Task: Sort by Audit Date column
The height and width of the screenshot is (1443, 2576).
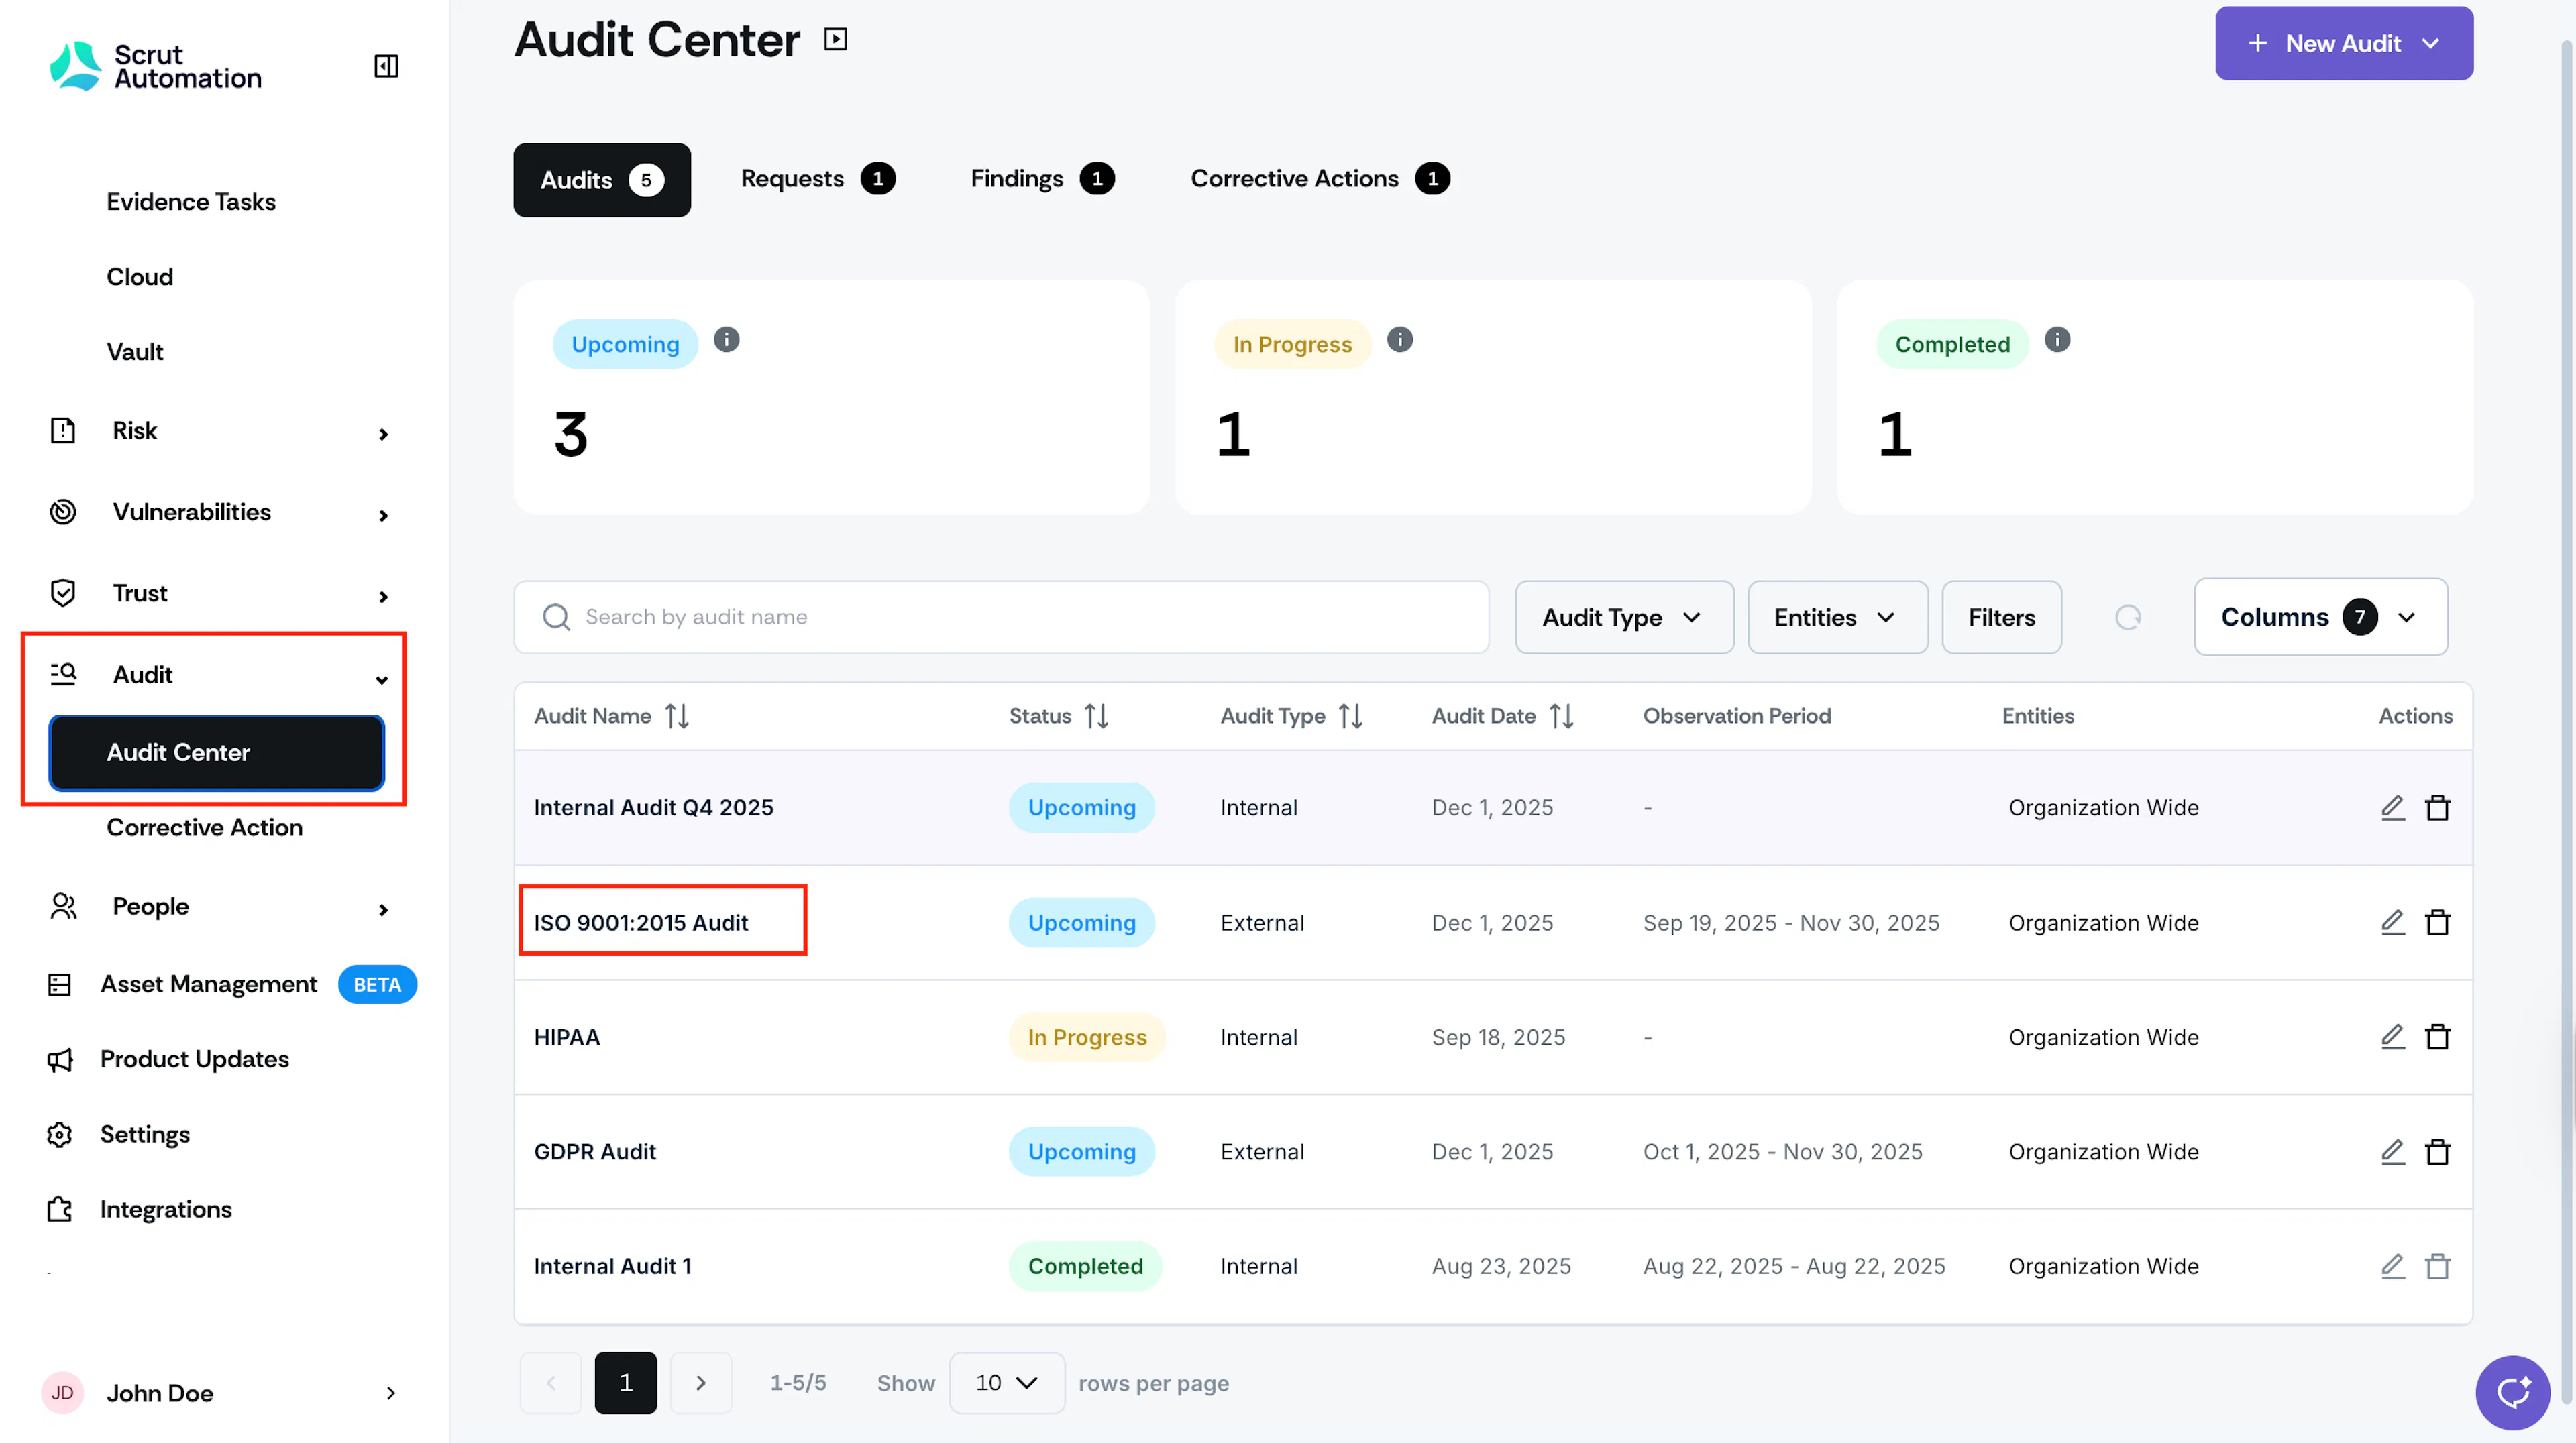Action: click(1561, 715)
